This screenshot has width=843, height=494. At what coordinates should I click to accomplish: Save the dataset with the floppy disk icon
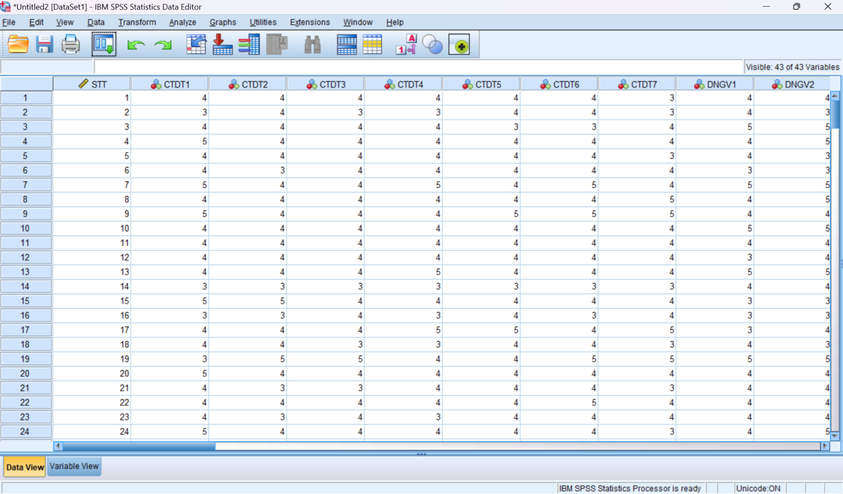point(44,44)
